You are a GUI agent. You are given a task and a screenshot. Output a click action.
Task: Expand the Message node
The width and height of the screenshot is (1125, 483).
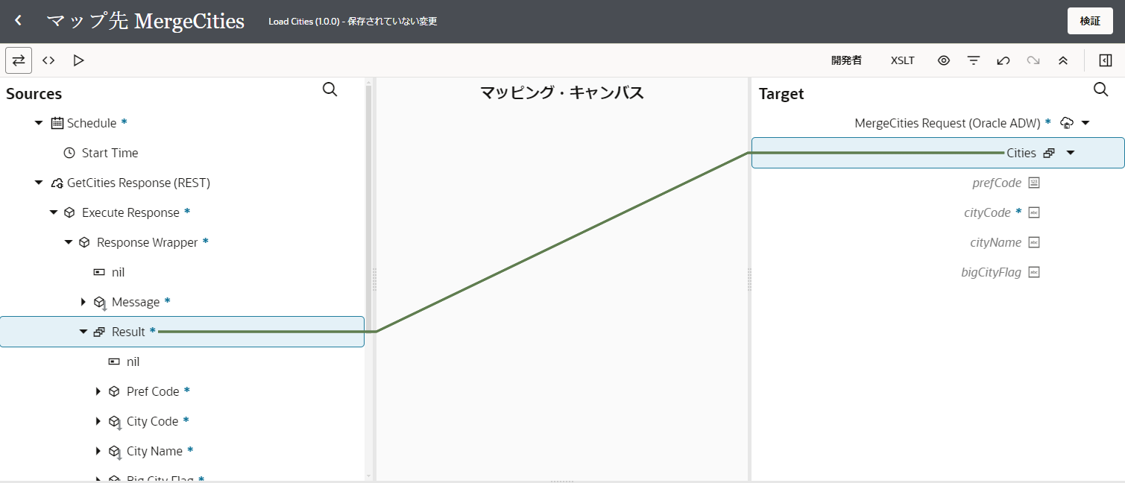83,302
